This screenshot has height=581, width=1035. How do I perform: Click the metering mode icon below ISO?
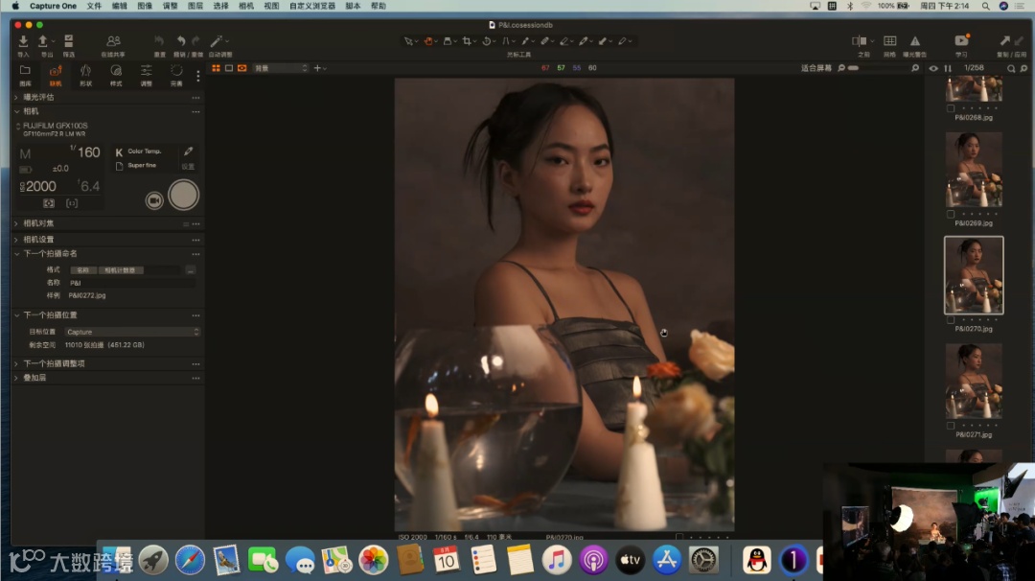tap(49, 203)
